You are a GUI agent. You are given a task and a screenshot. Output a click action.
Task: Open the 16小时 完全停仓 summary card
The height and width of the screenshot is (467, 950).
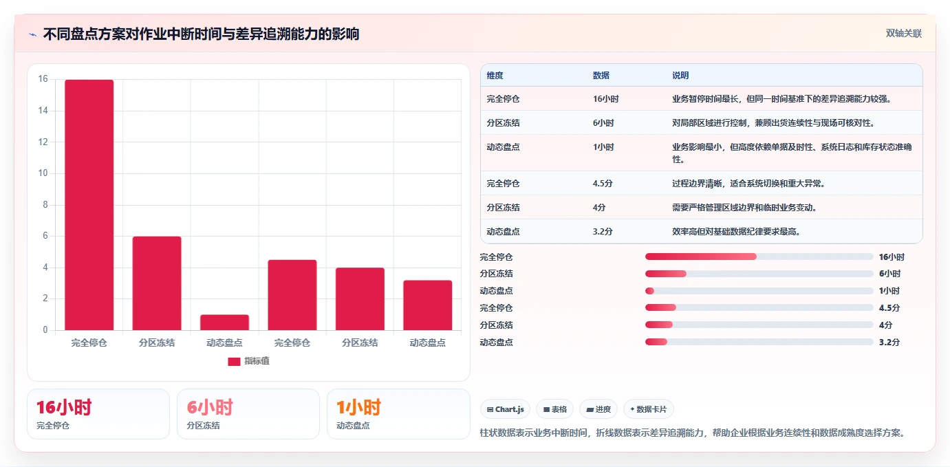coord(98,414)
